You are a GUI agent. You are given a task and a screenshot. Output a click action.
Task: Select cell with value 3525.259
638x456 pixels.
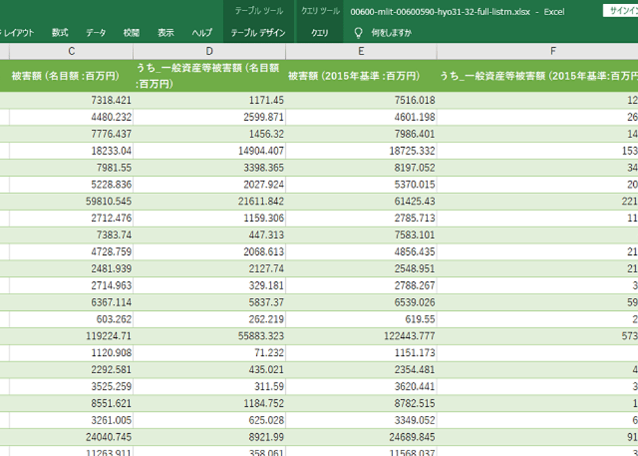click(x=71, y=387)
